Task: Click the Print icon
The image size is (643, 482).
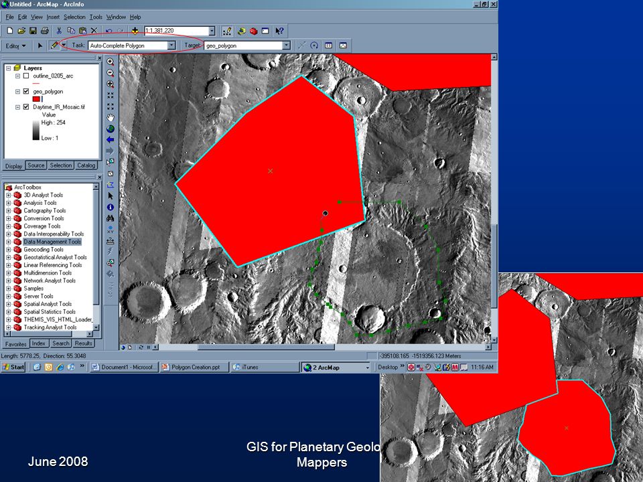Action: click(45, 31)
